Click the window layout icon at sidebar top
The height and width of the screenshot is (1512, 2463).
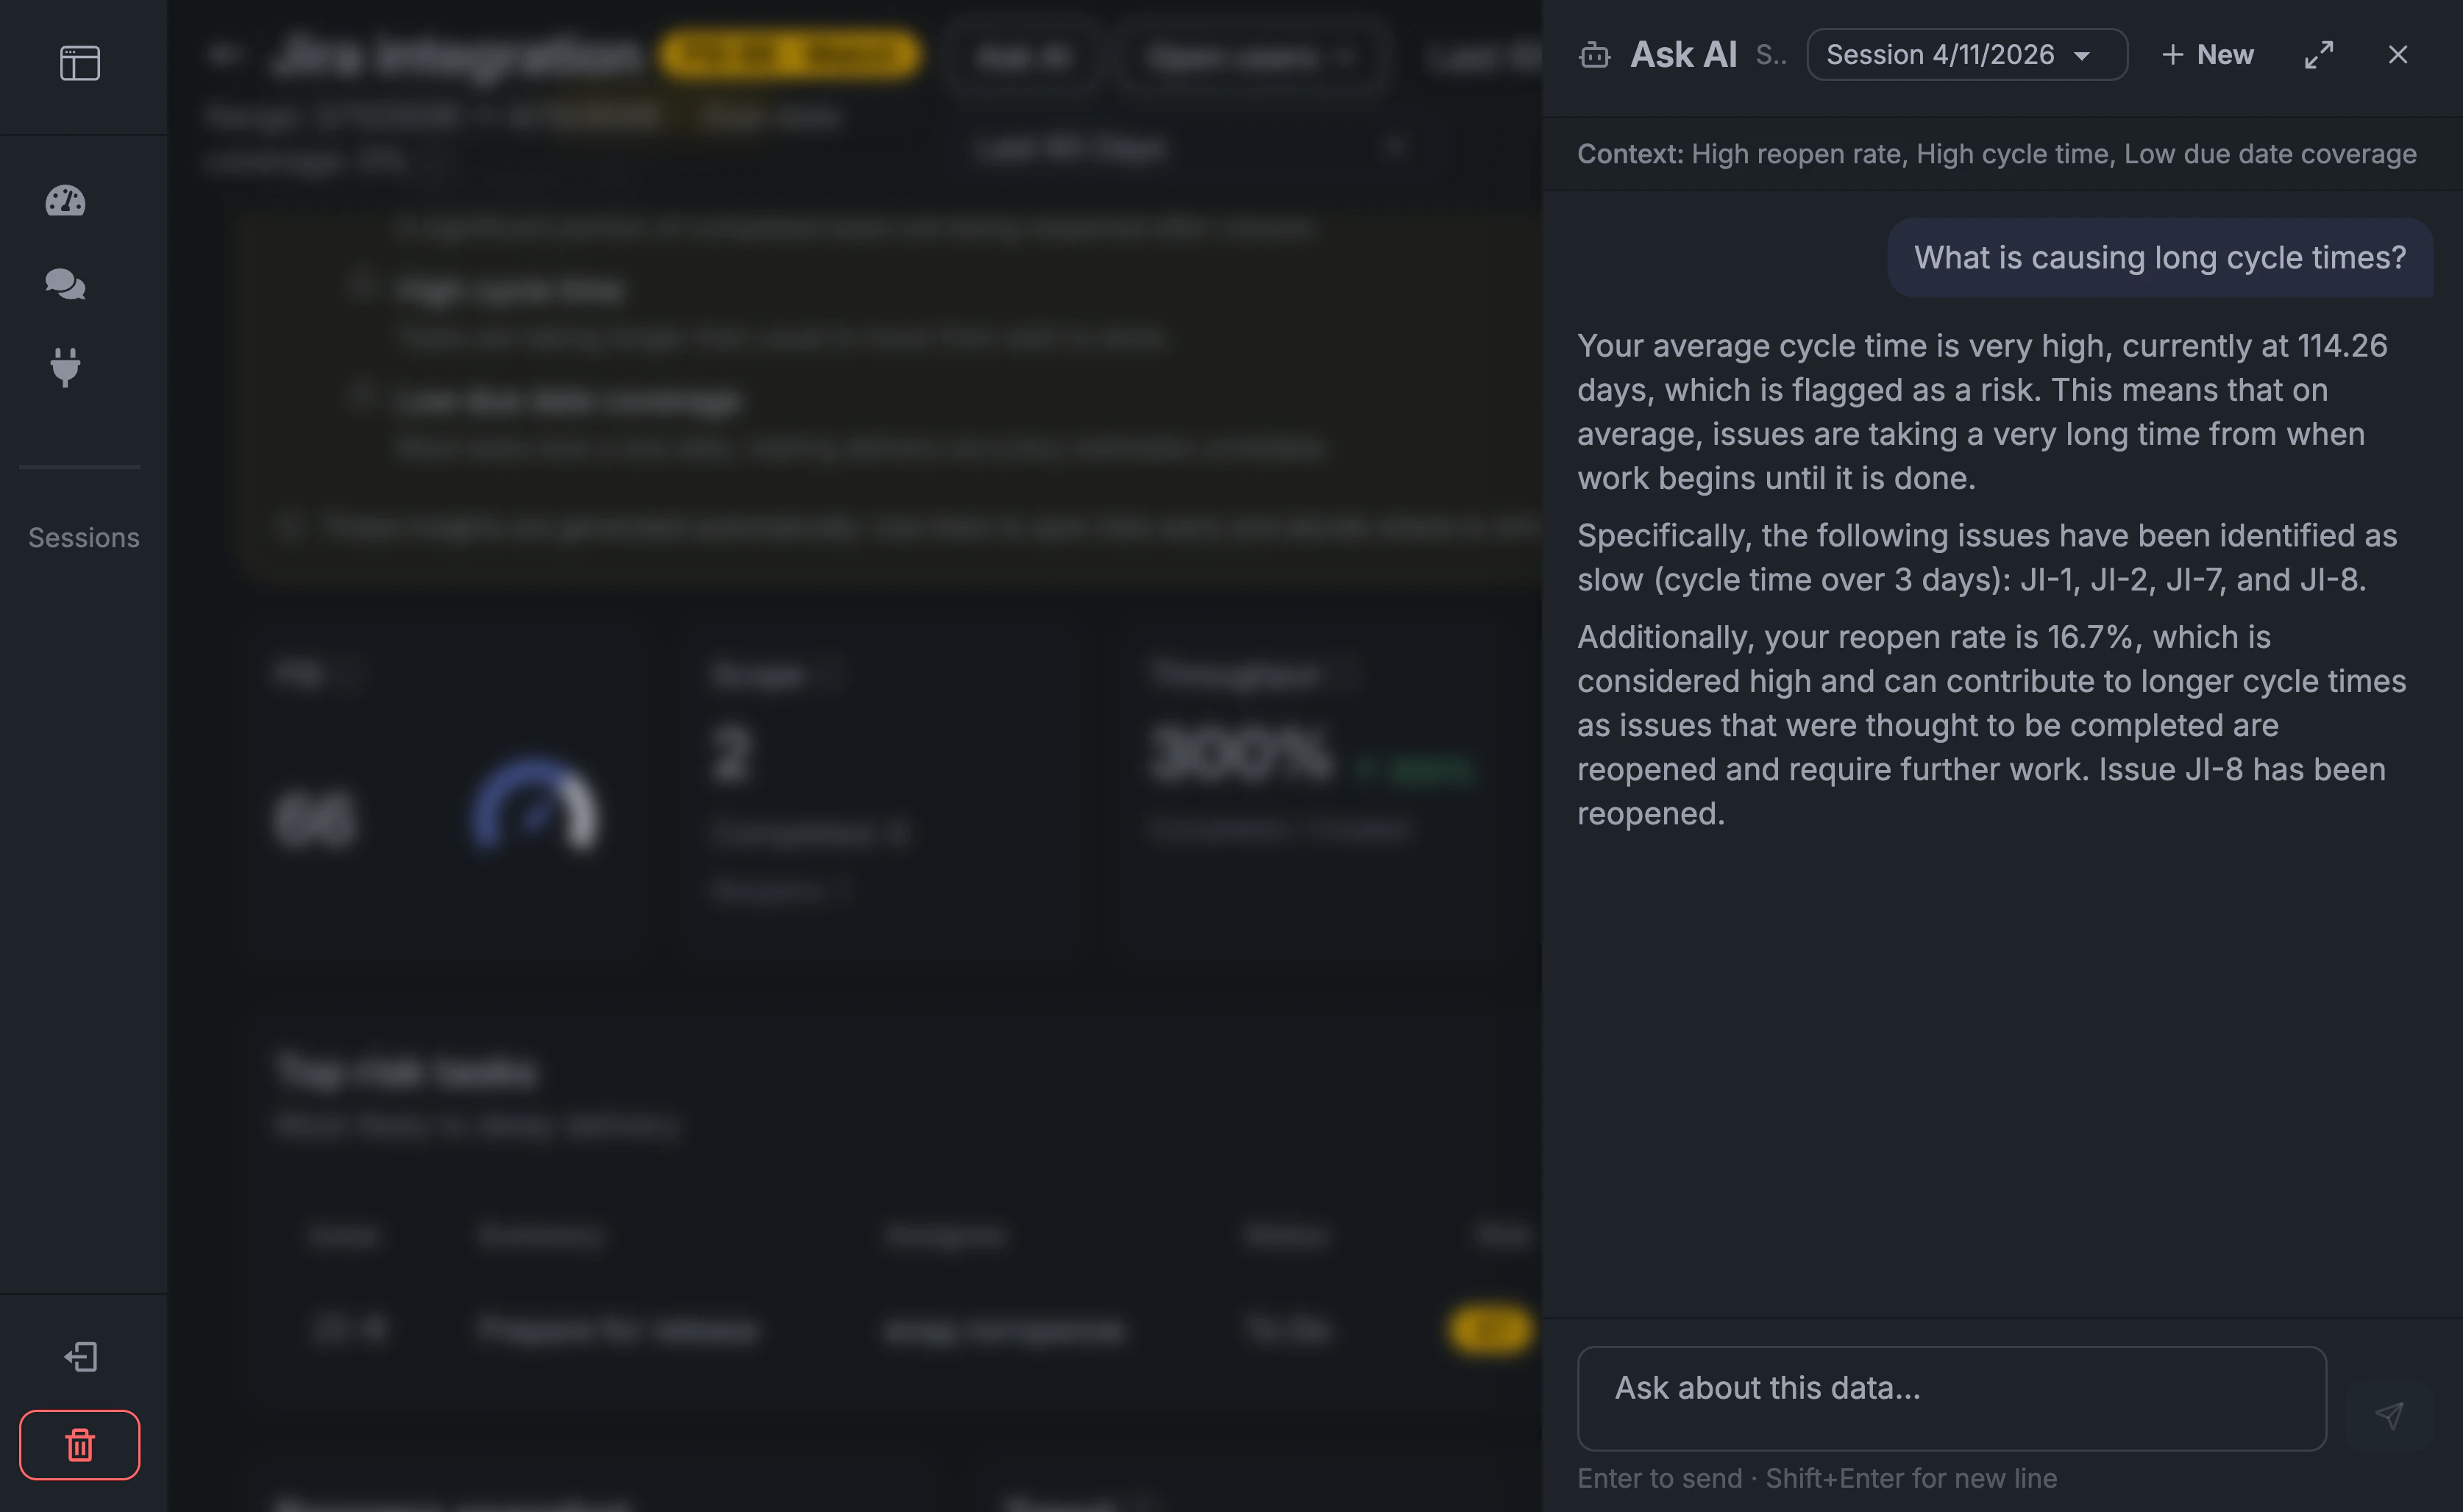[79, 62]
